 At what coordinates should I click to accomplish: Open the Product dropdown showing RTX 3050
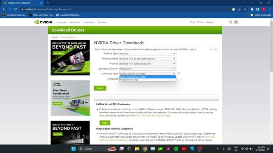tap(148, 64)
